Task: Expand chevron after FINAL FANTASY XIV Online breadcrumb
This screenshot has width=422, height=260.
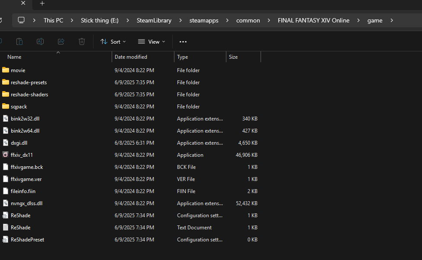Action: [358, 20]
